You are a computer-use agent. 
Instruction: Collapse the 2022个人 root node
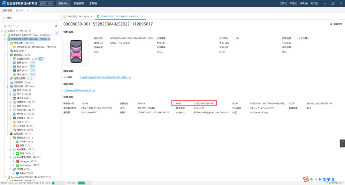[2, 31]
